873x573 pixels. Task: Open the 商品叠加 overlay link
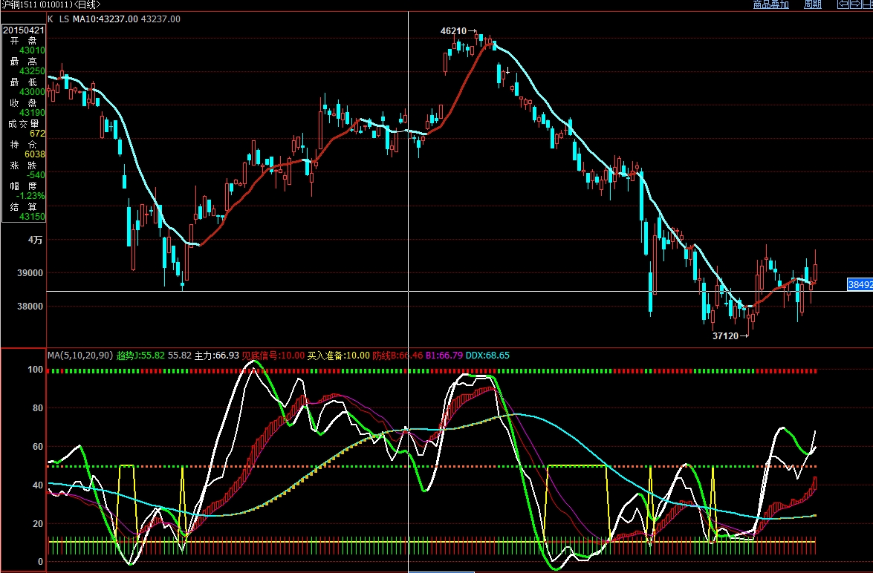(770, 4)
